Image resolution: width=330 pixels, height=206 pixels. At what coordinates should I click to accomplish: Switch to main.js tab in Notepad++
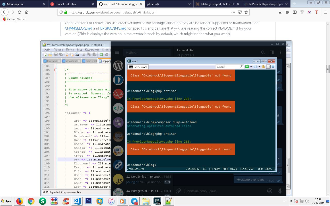pyautogui.click(x=90, y=61)
